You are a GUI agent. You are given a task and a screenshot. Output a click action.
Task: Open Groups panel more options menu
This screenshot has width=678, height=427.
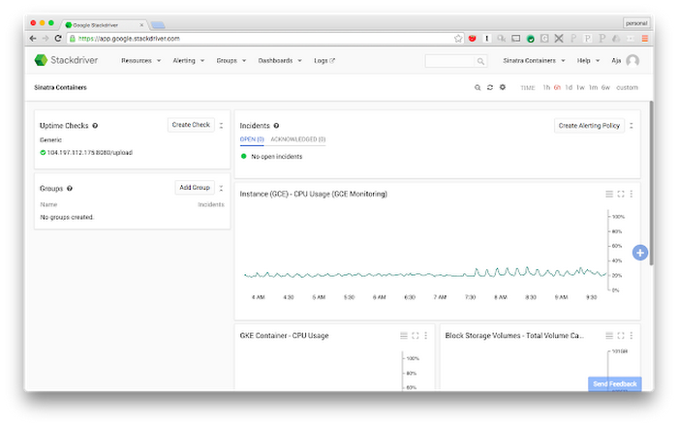click(x=221, y=188)
